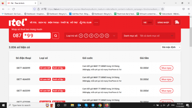Click the ENG keyboard language indicator
192x108 pixels.
pos(173,105)
